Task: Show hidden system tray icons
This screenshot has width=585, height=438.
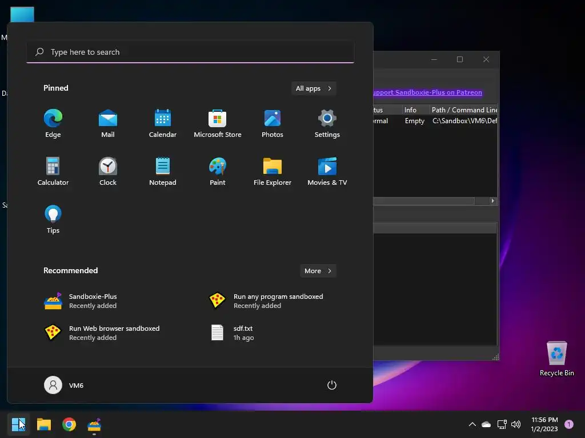Action: pyautogui.click(x=472, y=424)
